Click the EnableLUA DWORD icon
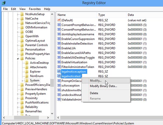 pyautogui.click(x=59, y=48)
